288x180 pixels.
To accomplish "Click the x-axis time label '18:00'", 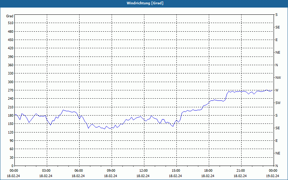I will [x=209, y=171].
